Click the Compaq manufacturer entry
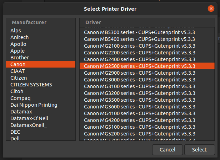The image size is (220, 160). pyautogui.click(x=20, y=98)
